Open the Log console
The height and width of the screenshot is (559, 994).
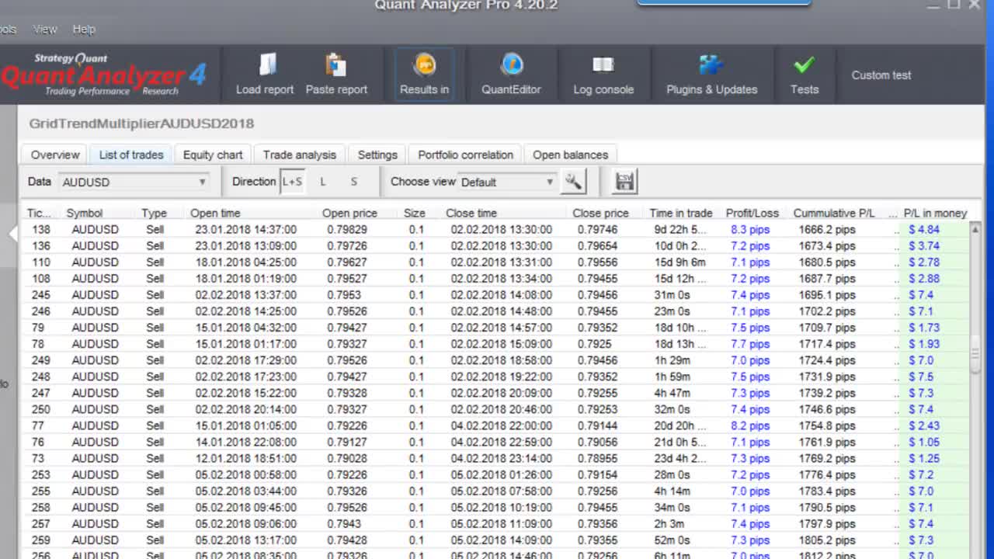click(x=603, y=75)
